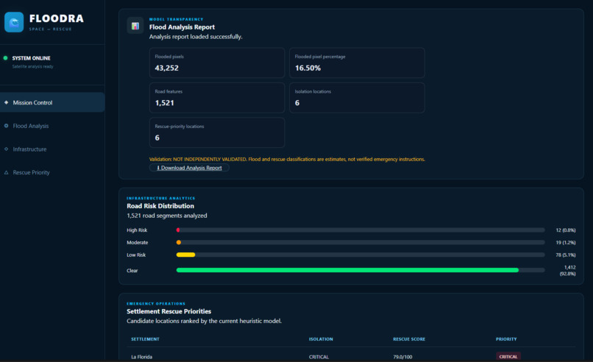This screenshot has width=593, height=362.
Task: Click the Low Risk yellow progress bar
Action: pyautogui.click(x=185, y=255)
